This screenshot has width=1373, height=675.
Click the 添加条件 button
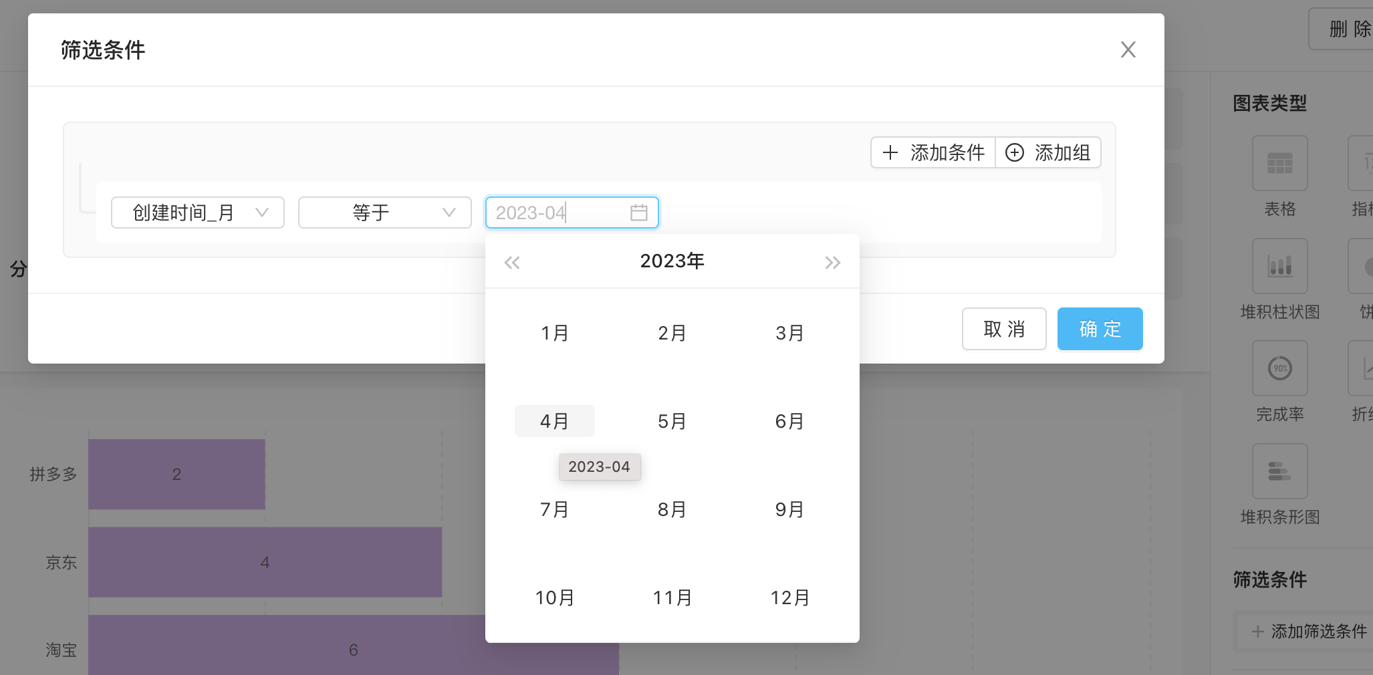(933, 152)
